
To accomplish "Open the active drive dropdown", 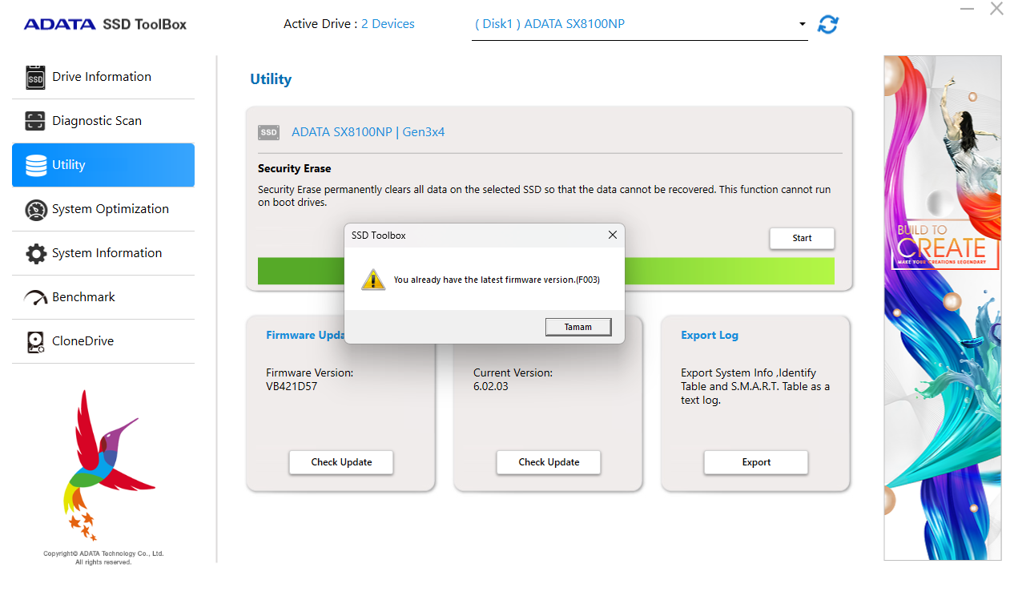I will click(x=639, y=24).
